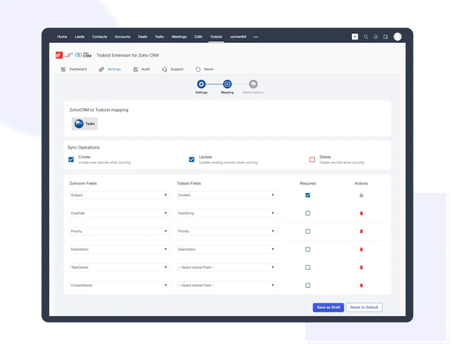Open the Priority Zohocrm field dropdown

coord(120,231)
